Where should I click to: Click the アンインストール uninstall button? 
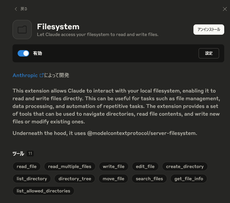point(209,30)
